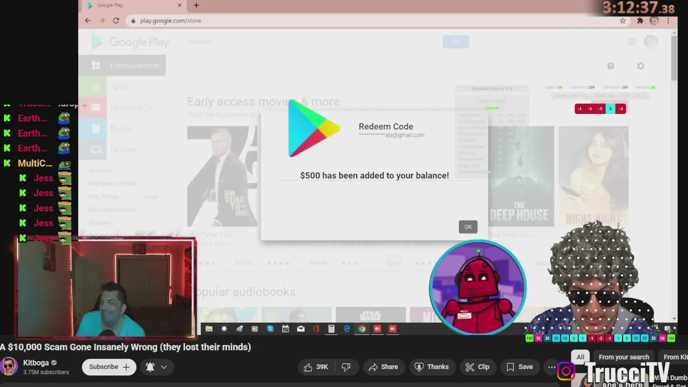The image size is (688, 387).
Task: Select the All filter chip
Action: click(x=580, y=357)
